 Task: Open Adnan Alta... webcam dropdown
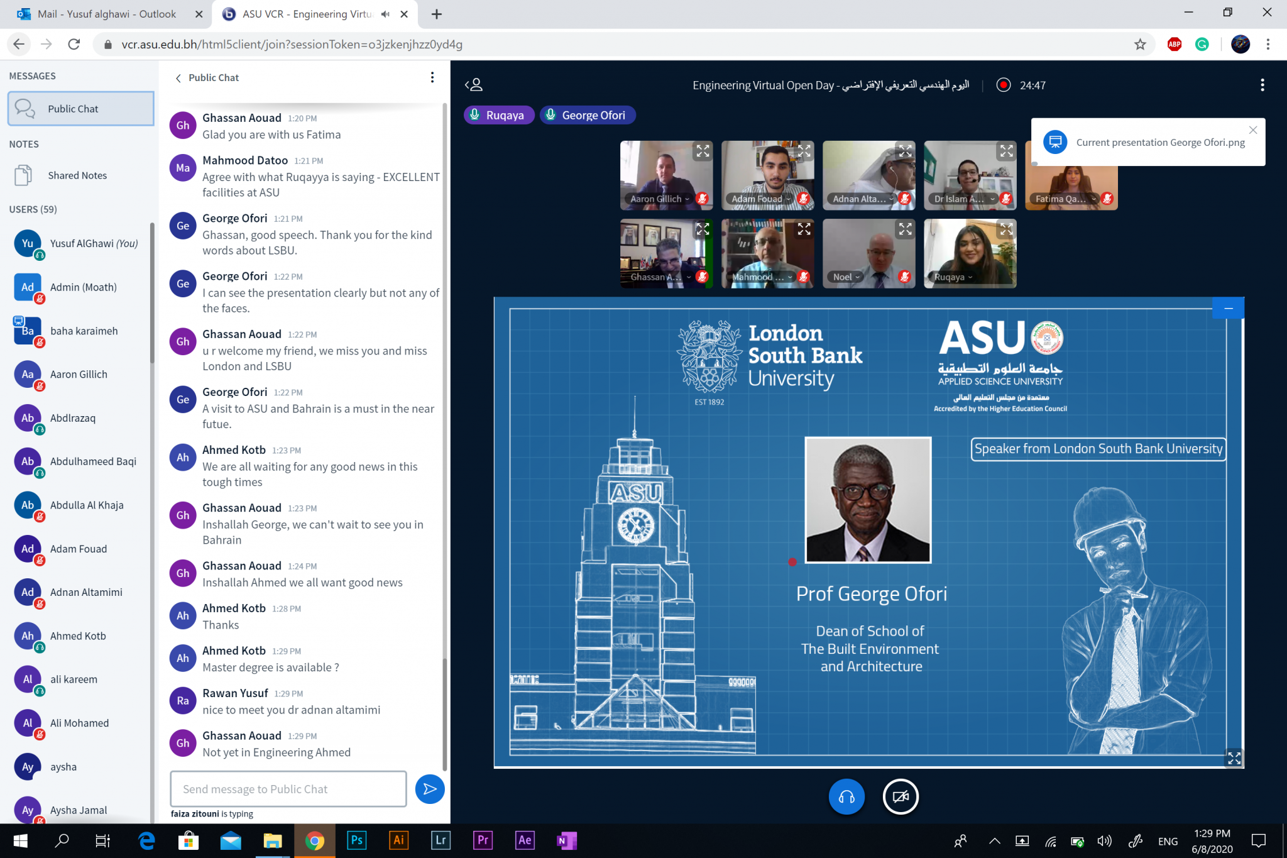[x=863, y=199]
